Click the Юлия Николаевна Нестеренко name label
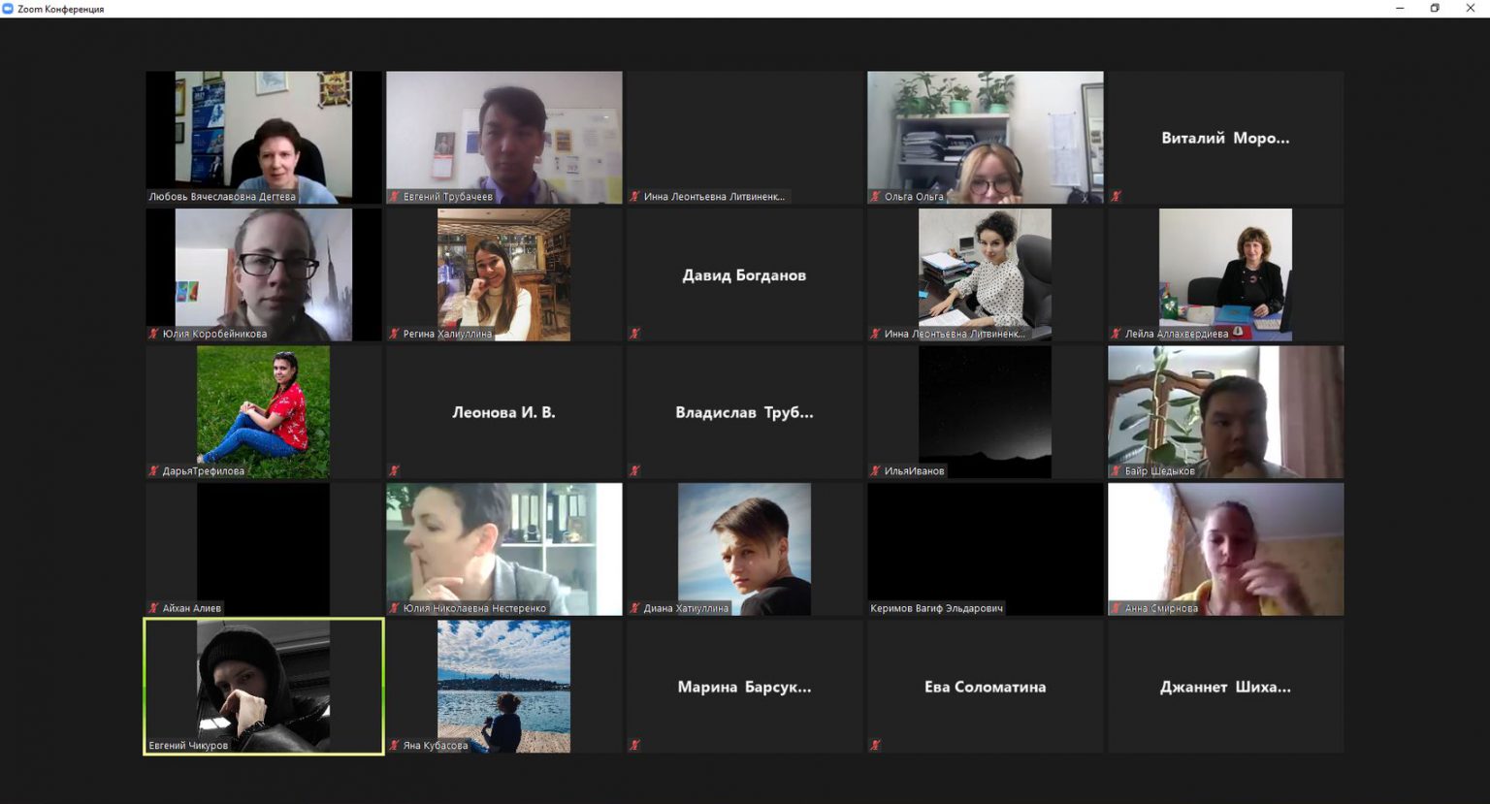1490x804 pixels. 474,608
